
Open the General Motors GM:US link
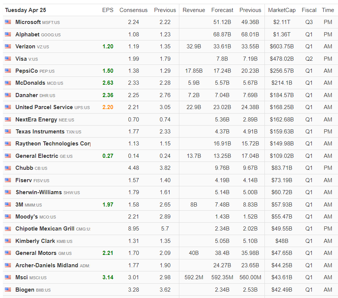[44, 253]
